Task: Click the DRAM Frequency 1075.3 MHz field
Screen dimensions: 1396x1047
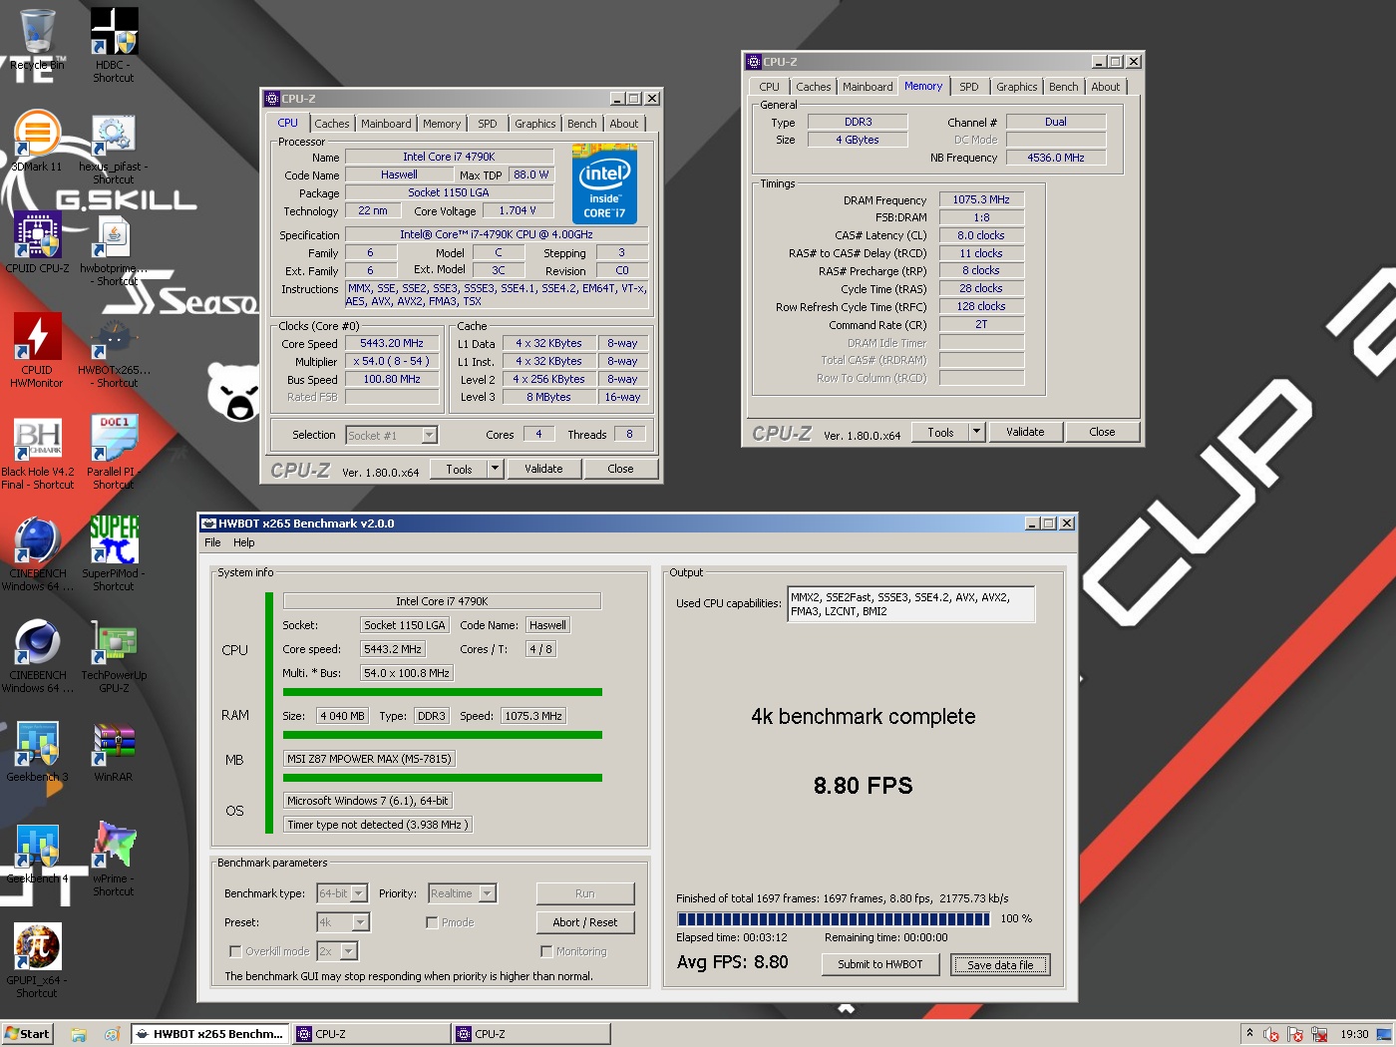Action: tap(981, 199)
